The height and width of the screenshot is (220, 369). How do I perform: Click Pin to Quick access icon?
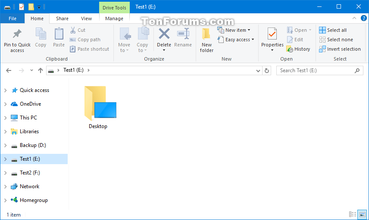[17, 34]
